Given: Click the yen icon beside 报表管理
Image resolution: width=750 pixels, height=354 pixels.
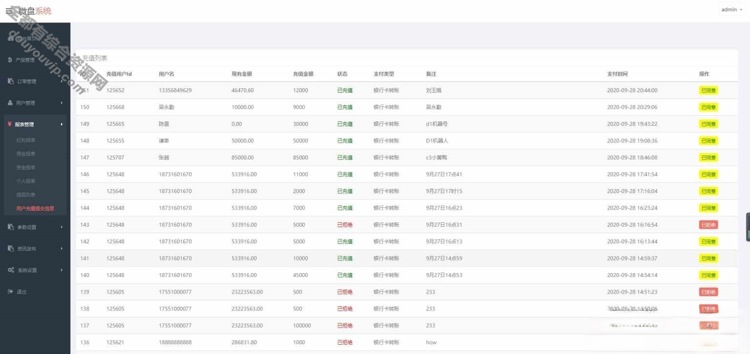Looking at the screenshot, I should tap(9, 124).
